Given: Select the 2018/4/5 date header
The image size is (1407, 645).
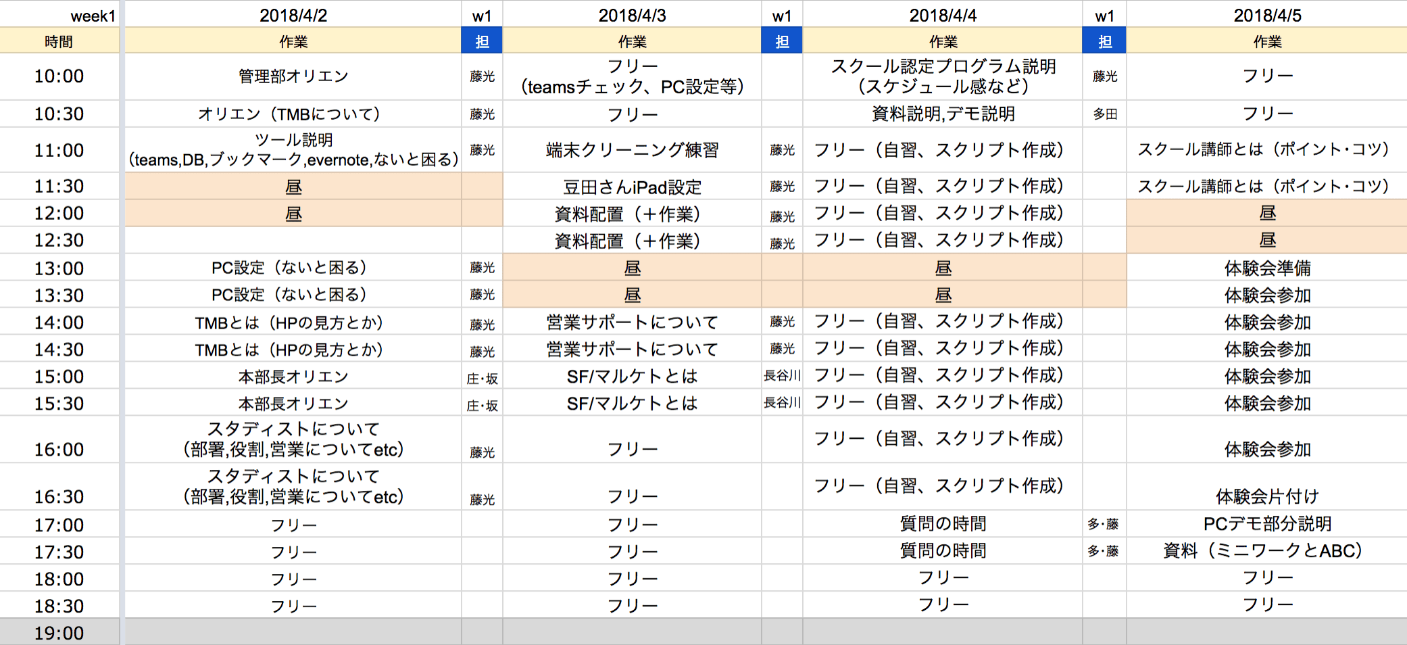Looking at the screenshot, I should pyautogui.click(x=1267, y=16).
